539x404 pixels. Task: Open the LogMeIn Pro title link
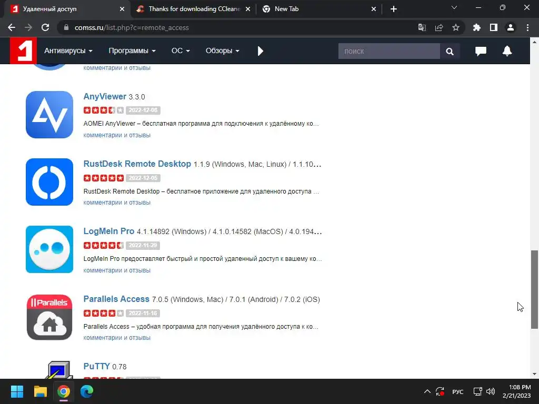tap(109, 231)
